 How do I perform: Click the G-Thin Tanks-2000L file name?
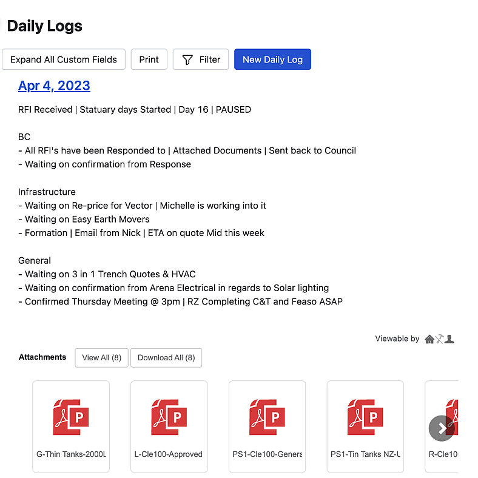tap(71, 454)
